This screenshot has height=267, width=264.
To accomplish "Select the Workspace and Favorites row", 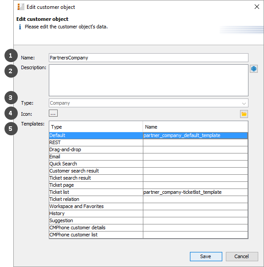I will [149, 206].
